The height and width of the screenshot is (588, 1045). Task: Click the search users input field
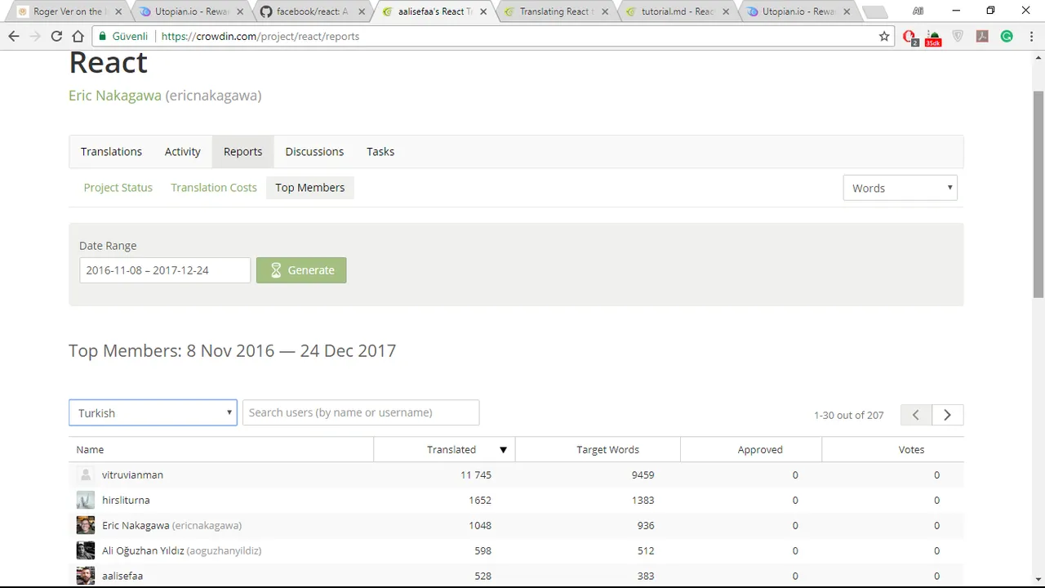(x=361, y=412)
